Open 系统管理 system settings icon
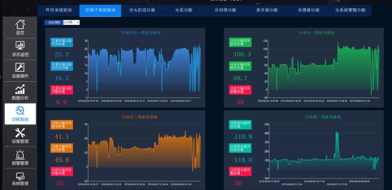The image size is (392, 190). click(x=20, y=177)
